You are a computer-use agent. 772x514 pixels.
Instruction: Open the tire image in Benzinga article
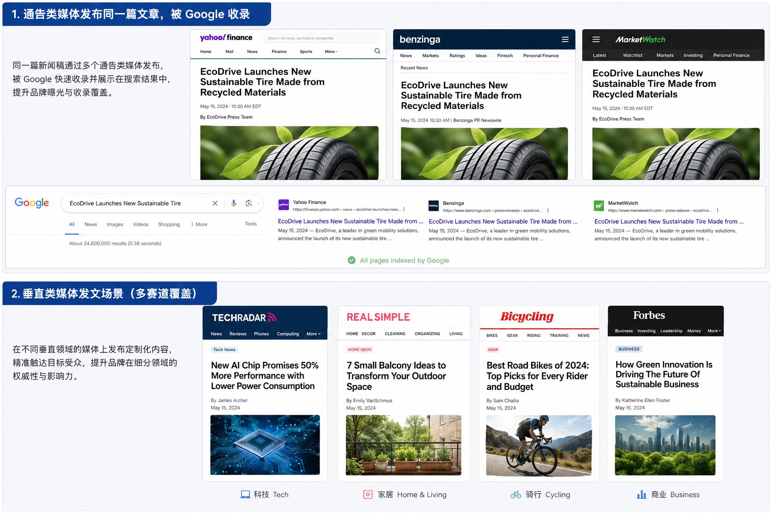485,154
